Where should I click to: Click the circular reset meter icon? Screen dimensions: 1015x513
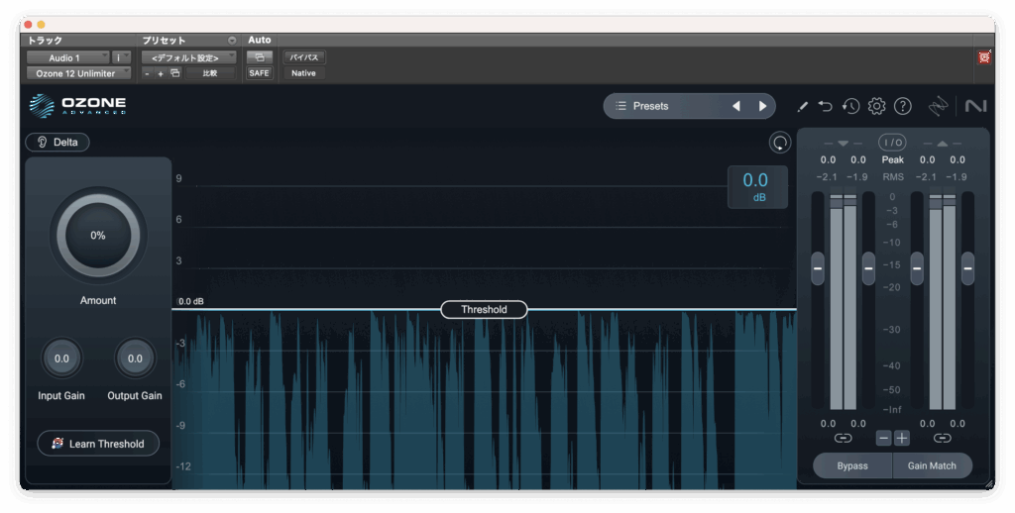[780, 143]
